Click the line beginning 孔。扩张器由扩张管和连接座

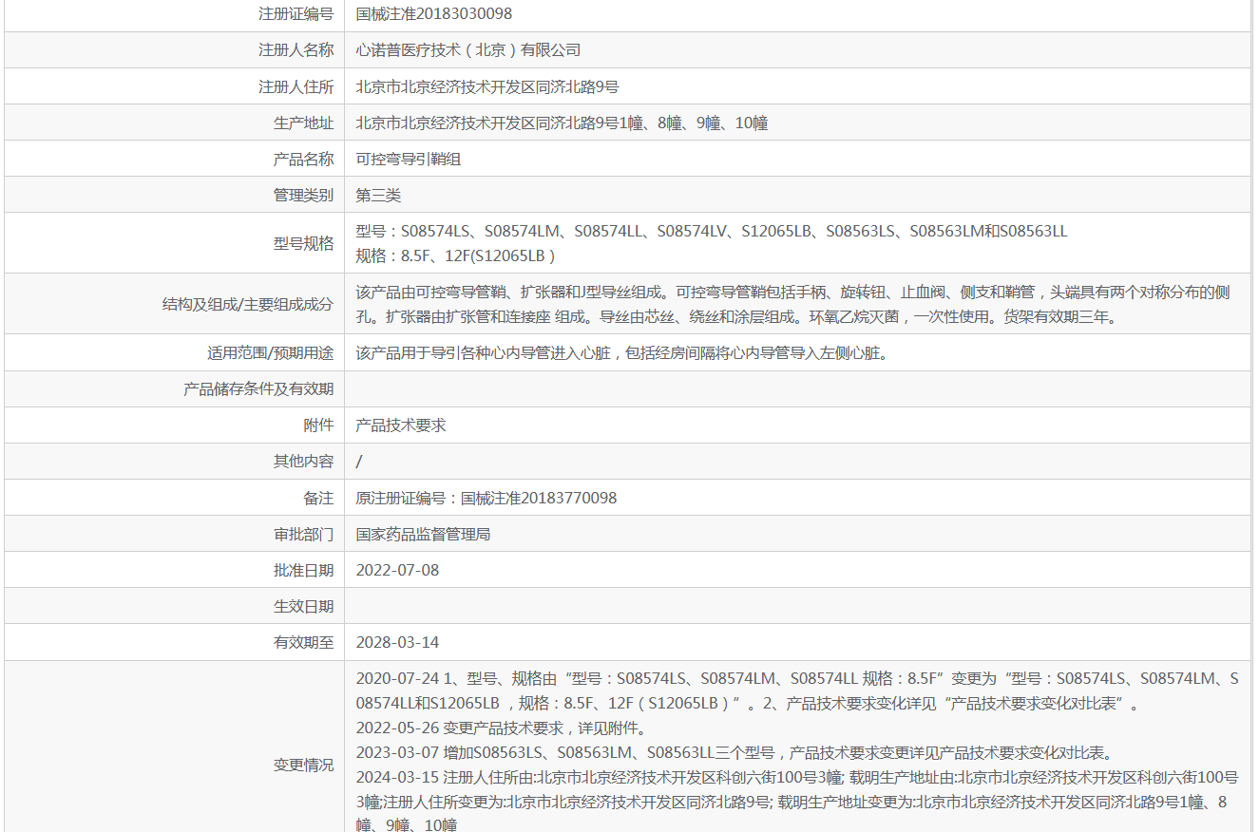click(736, 316)
